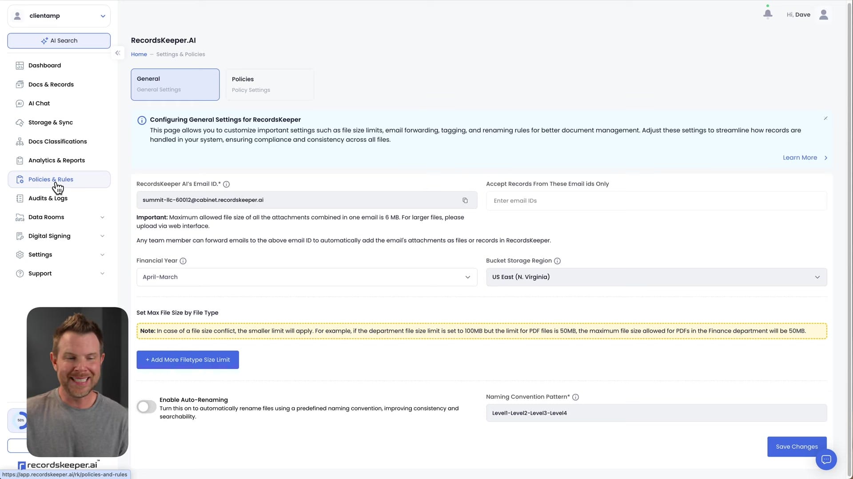Screen dimensions: 853x479
Task: Expand the Settings submenu chevron
Action: (102, 255)
